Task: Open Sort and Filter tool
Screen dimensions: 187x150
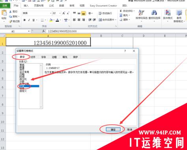Action: [x=142, y=15]
